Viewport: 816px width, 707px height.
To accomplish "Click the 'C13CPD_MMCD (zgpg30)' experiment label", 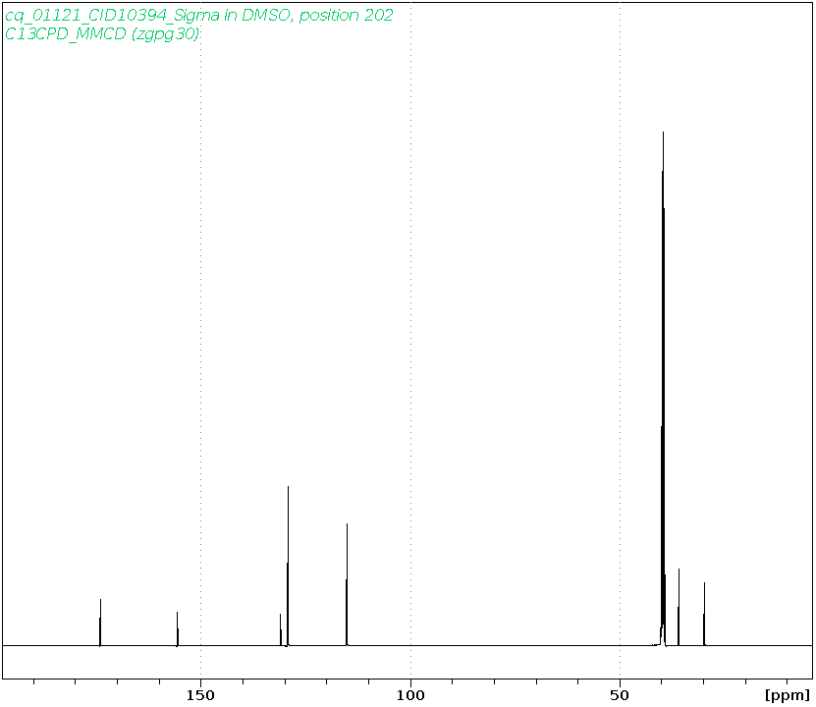I will point(102,33).
